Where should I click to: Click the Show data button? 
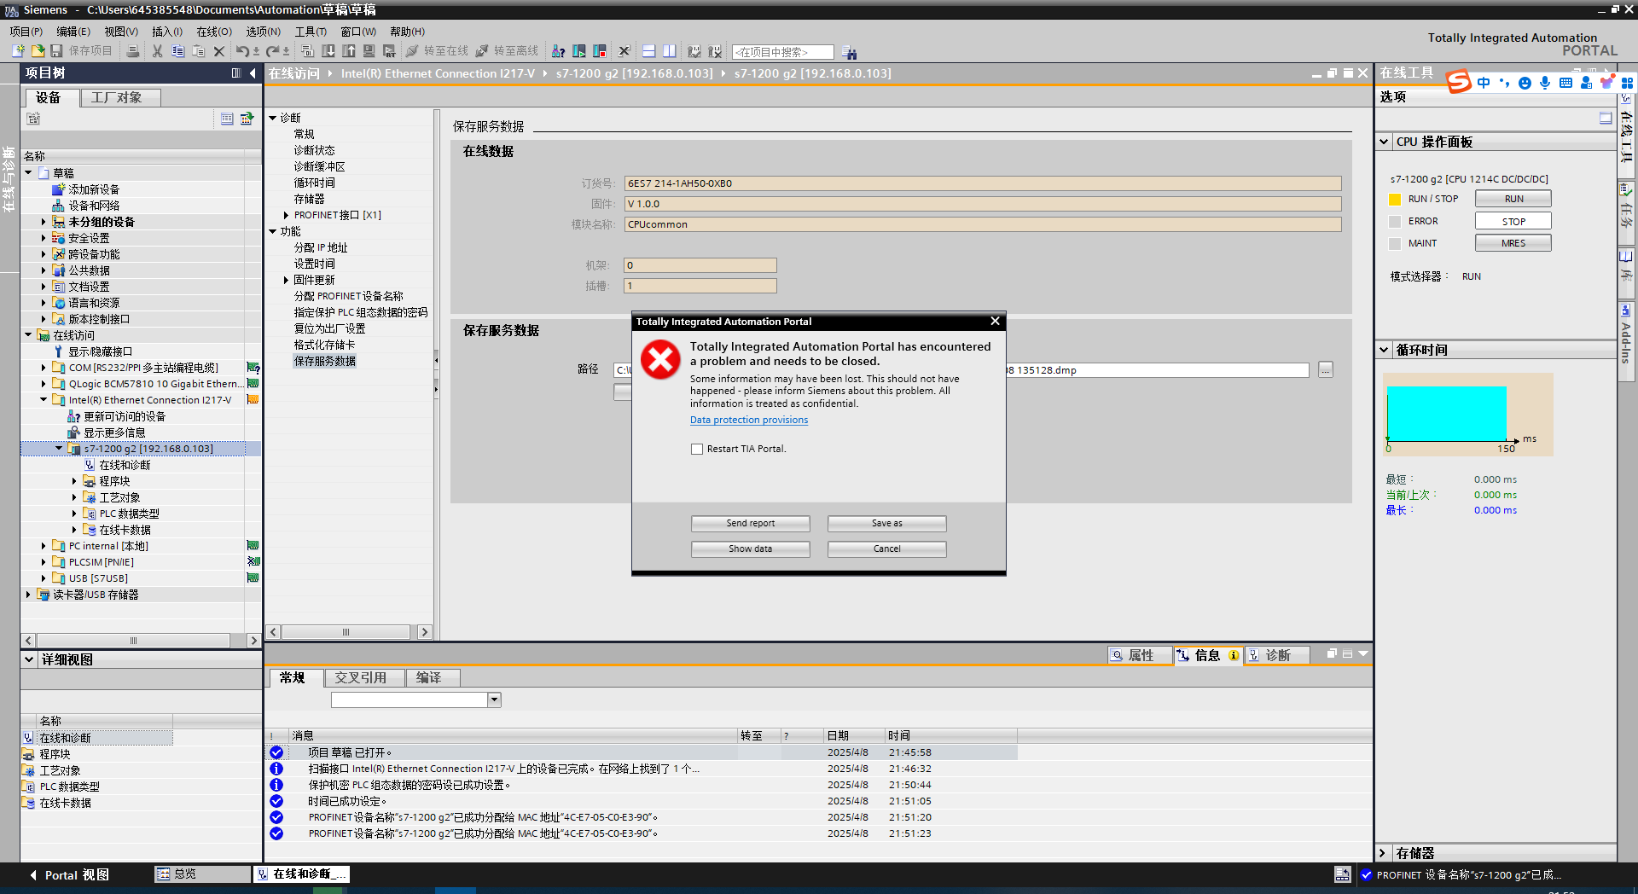751,549
